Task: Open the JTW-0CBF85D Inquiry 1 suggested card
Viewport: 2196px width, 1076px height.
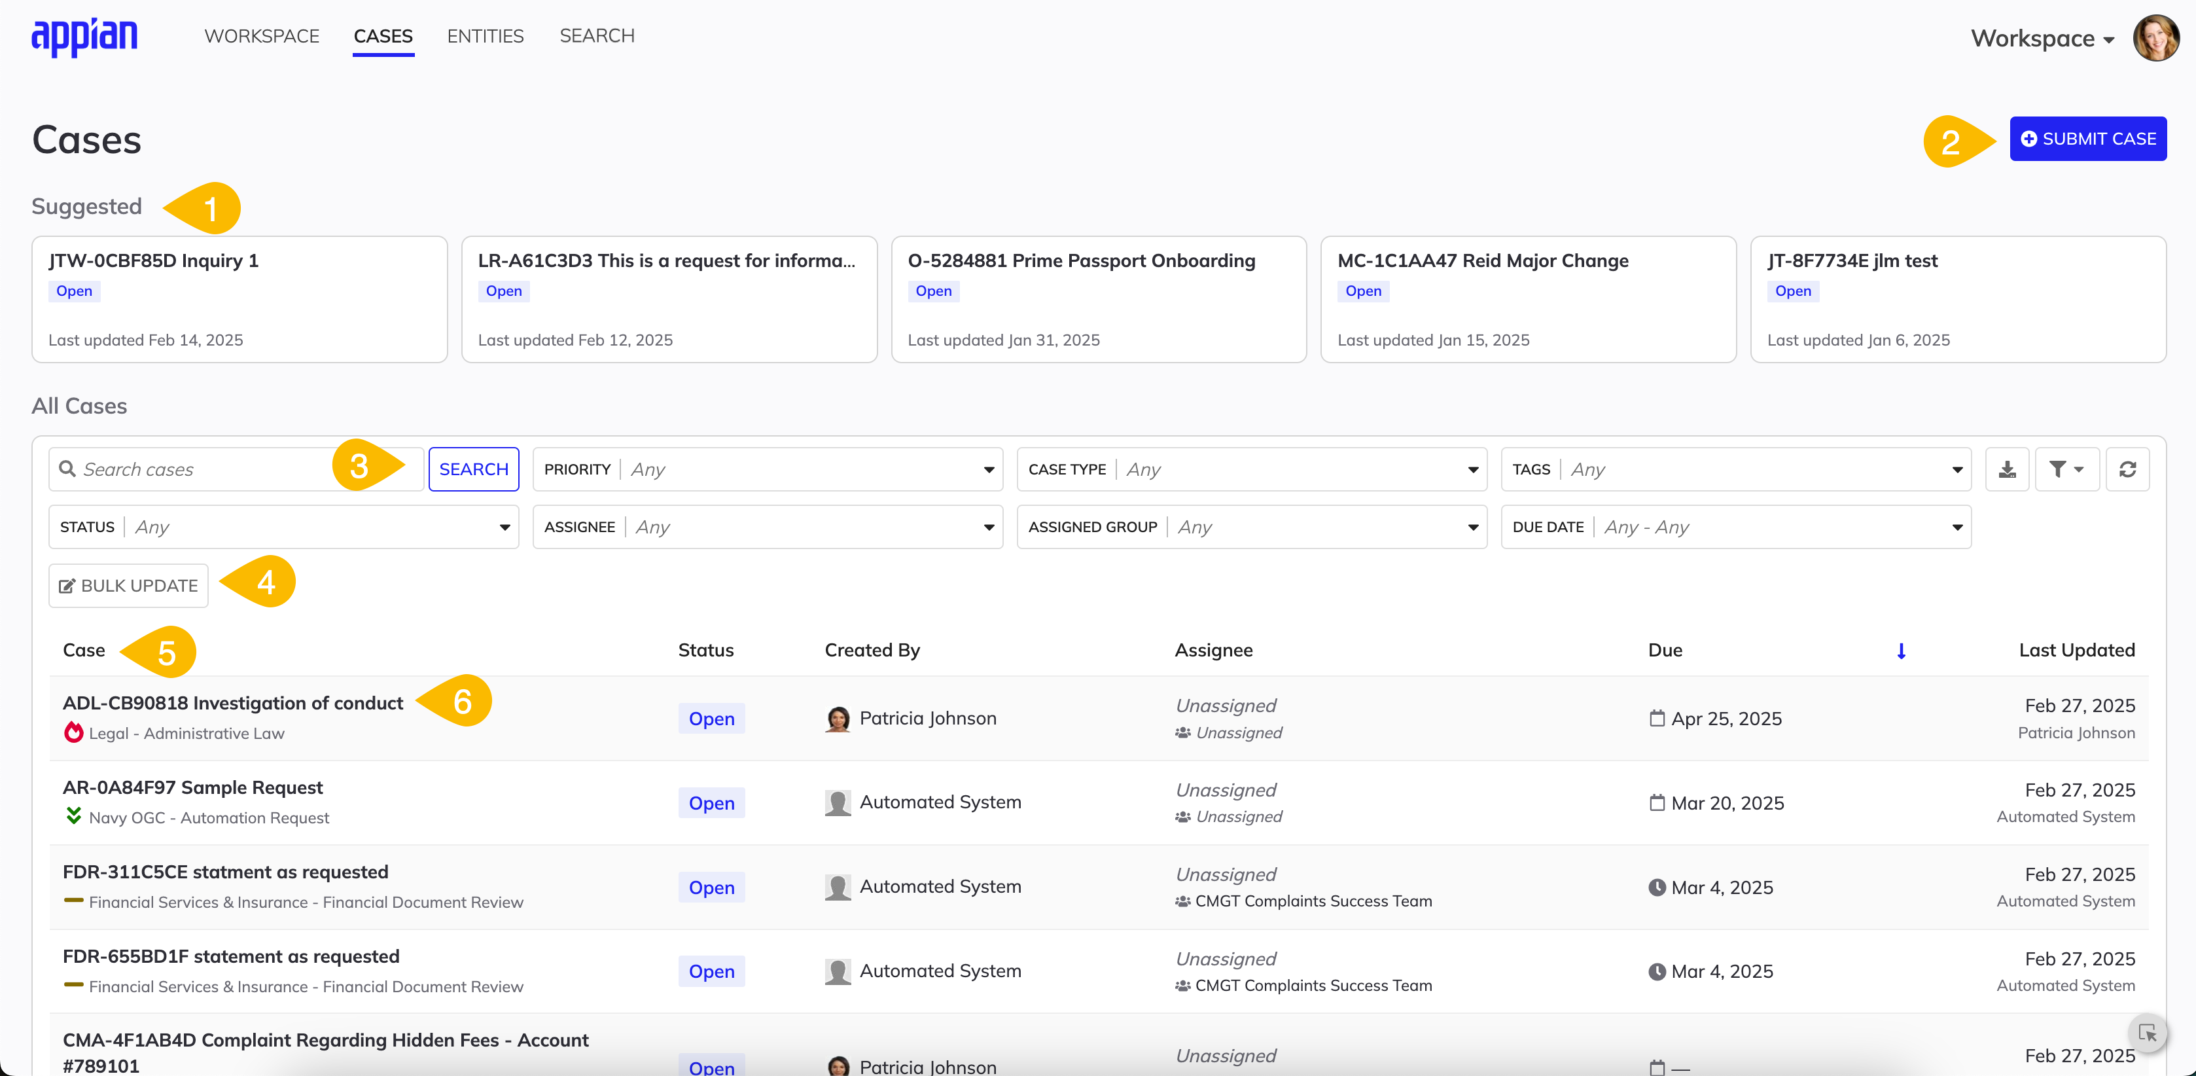Action: click(x=239, y=299)
